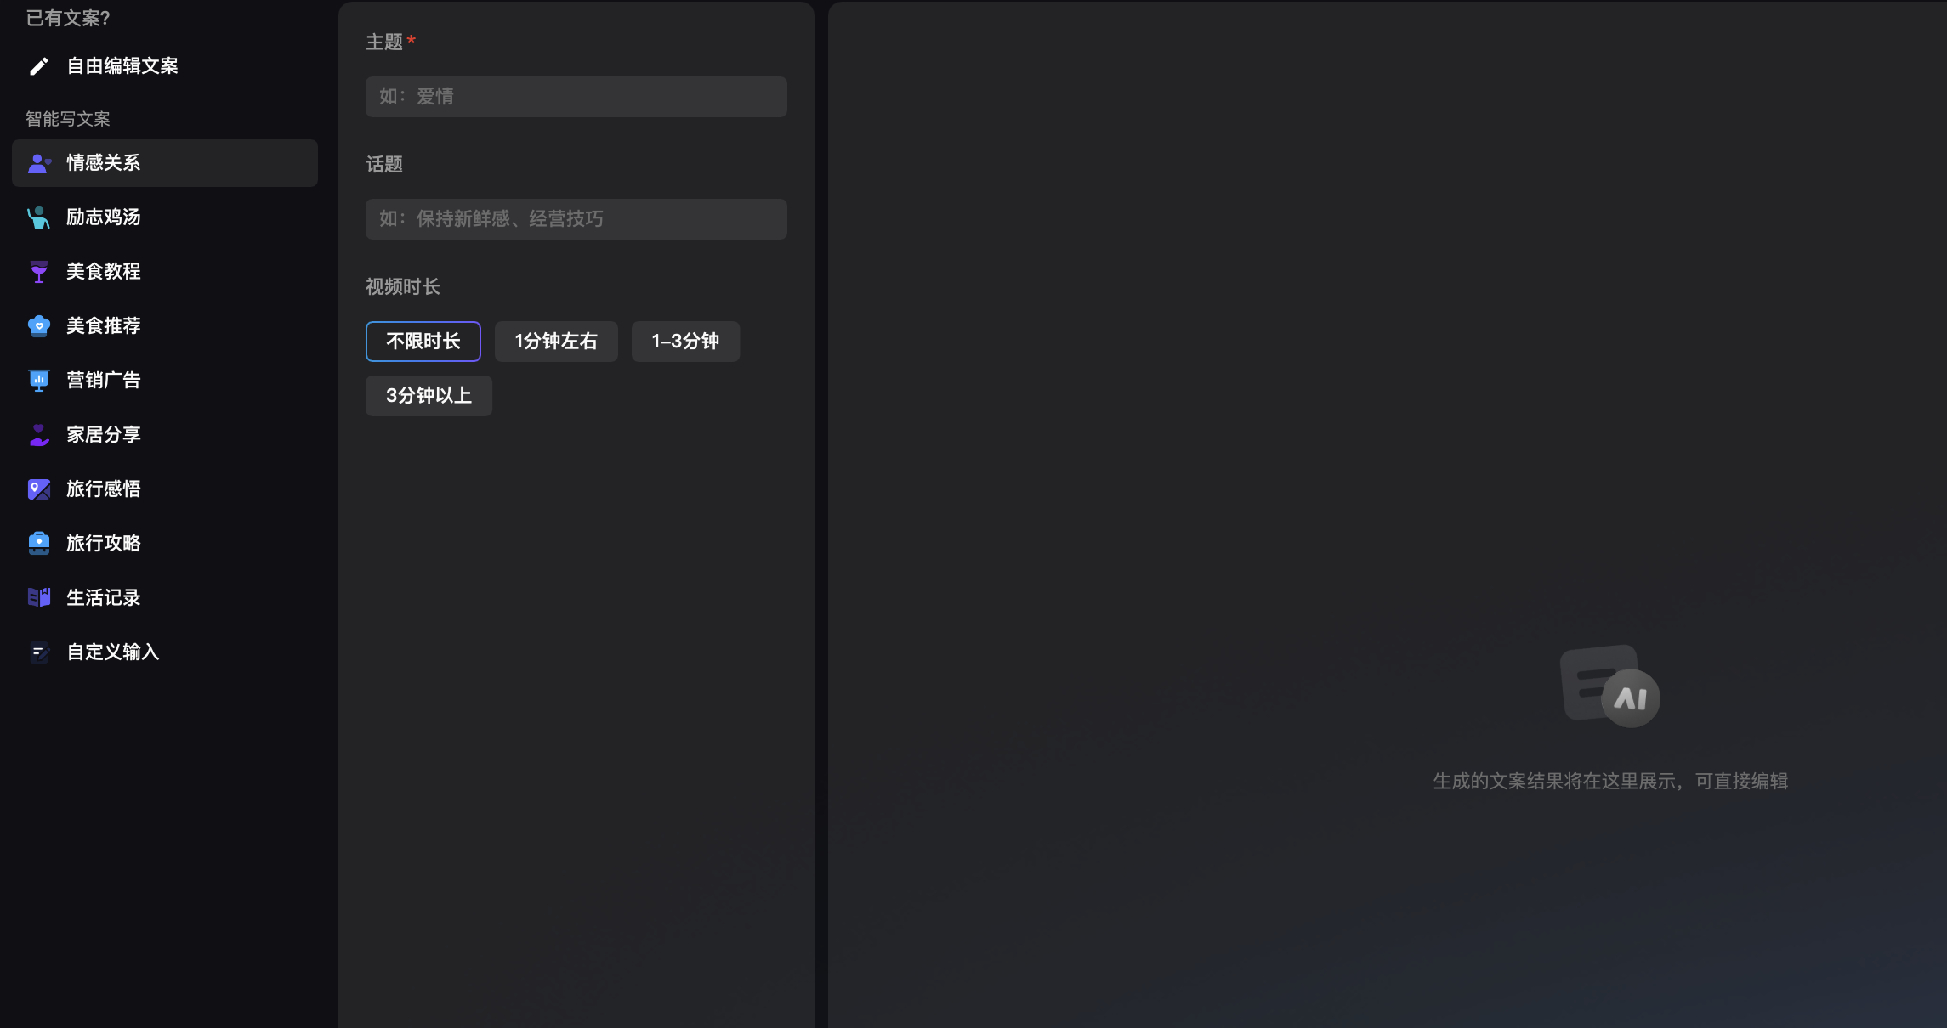The height and width of the screenshot is (1028, 1947).
Task: Click the 励志鸡汤 teal figure icon
Action: tap(38, 217)
